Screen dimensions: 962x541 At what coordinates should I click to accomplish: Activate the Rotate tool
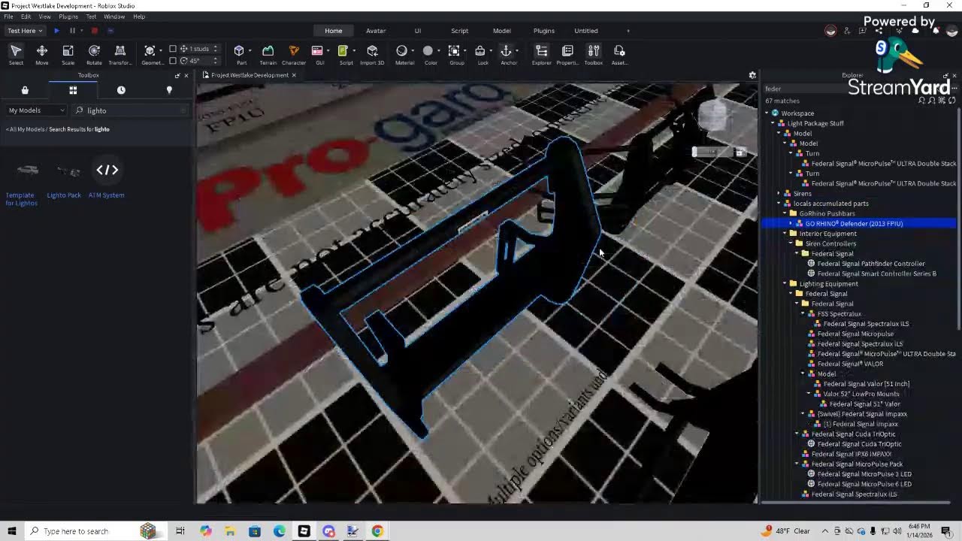[94, 54]
